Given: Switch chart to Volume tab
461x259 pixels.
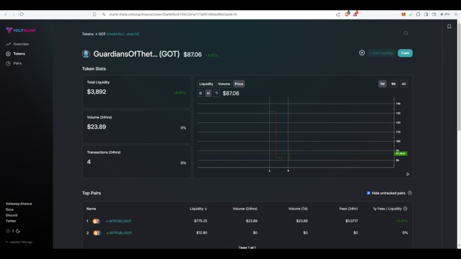Looking at the screenshot, I should [224, 84].
